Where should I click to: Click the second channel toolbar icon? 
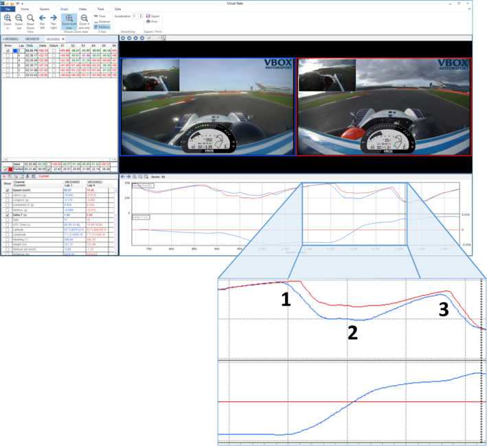pyautogui.click(x=10, y=176)
